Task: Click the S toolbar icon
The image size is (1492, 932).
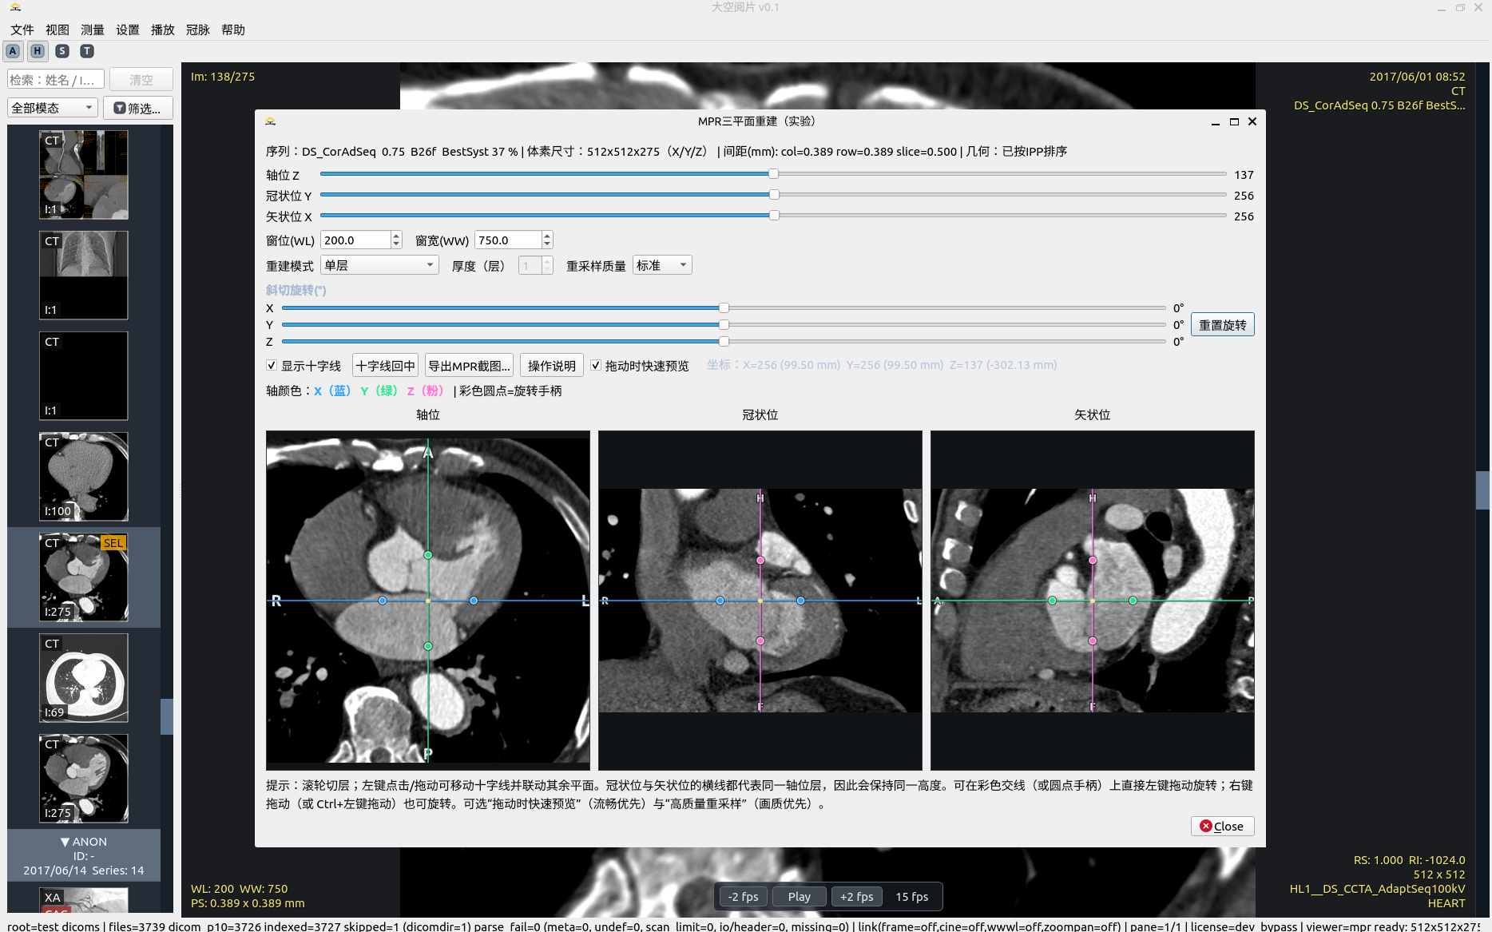Action: click(x=62, y=51)
